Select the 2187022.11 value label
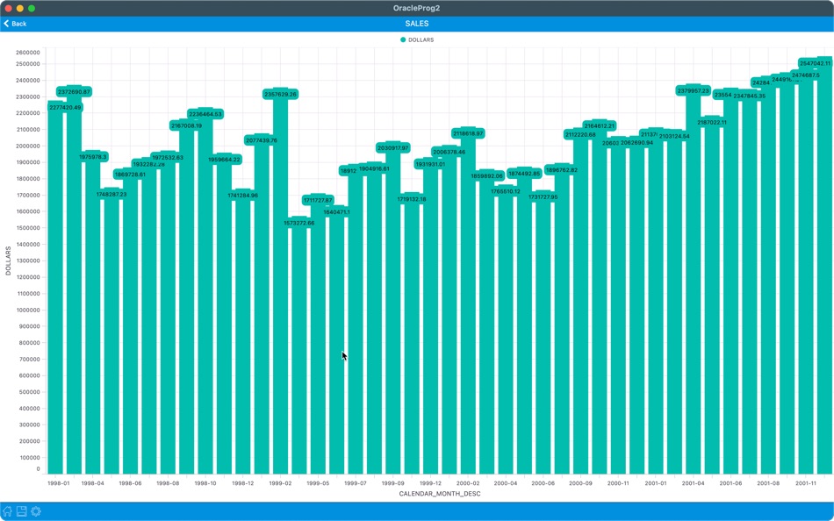834x521 pixels. click(x=712, y=122)
